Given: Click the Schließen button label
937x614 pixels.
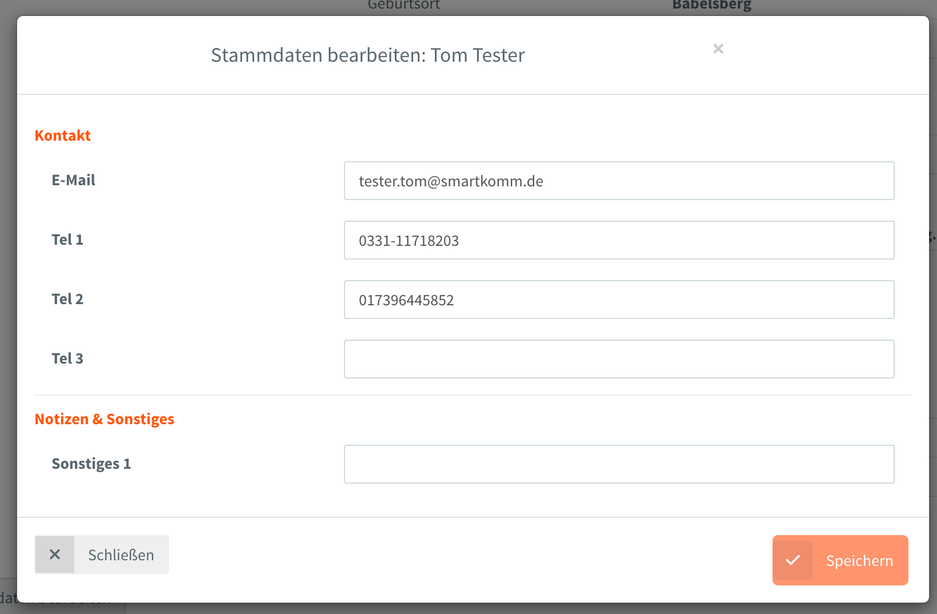Looking at the screenshot, I should (121, 555).
